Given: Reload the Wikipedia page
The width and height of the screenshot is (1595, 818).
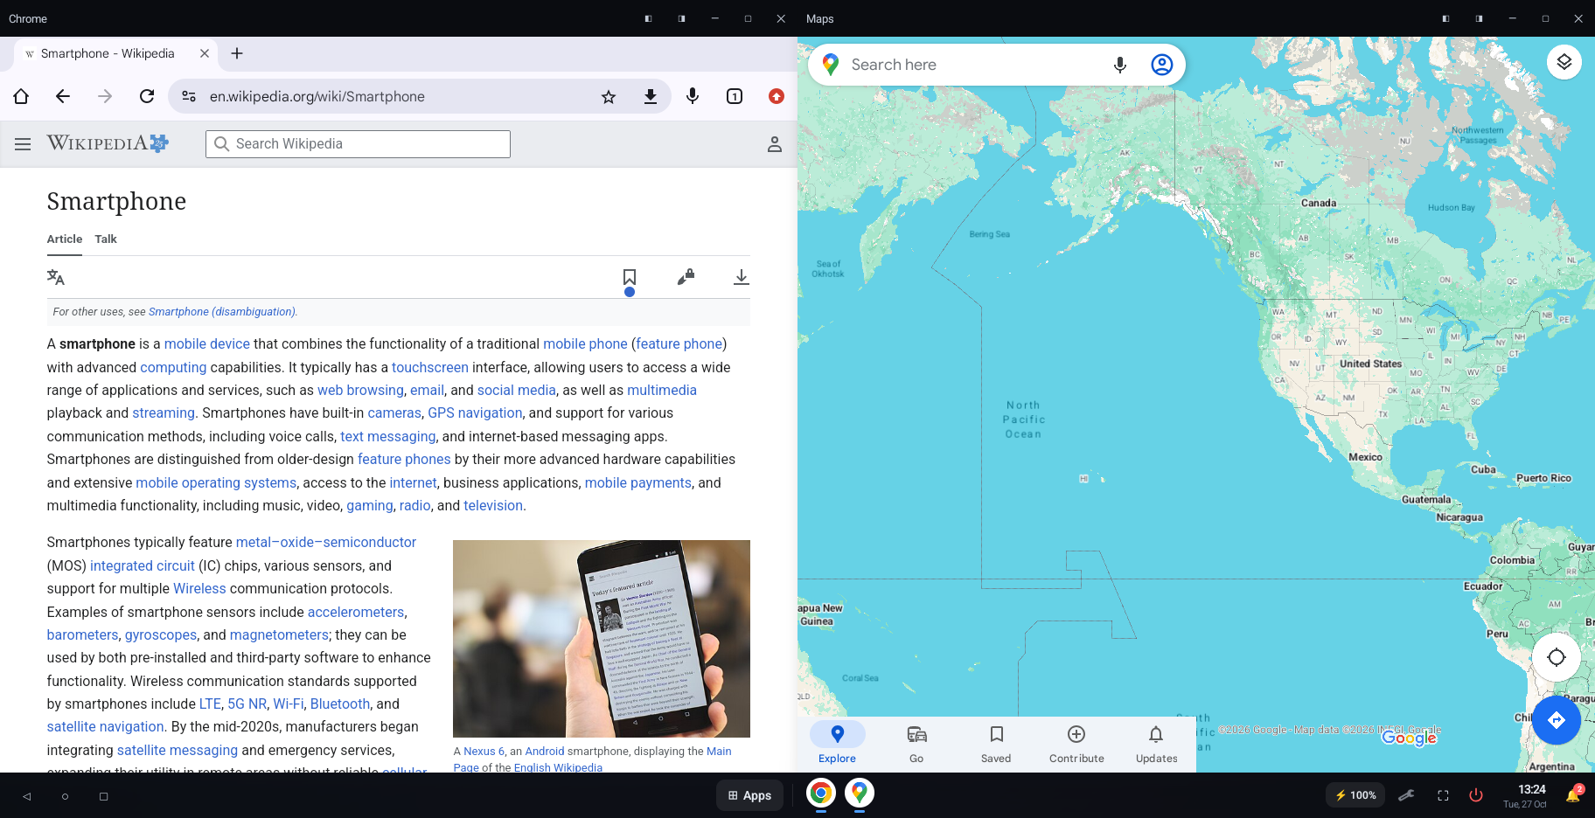Looking at the screenshot, I should [147, 96].
